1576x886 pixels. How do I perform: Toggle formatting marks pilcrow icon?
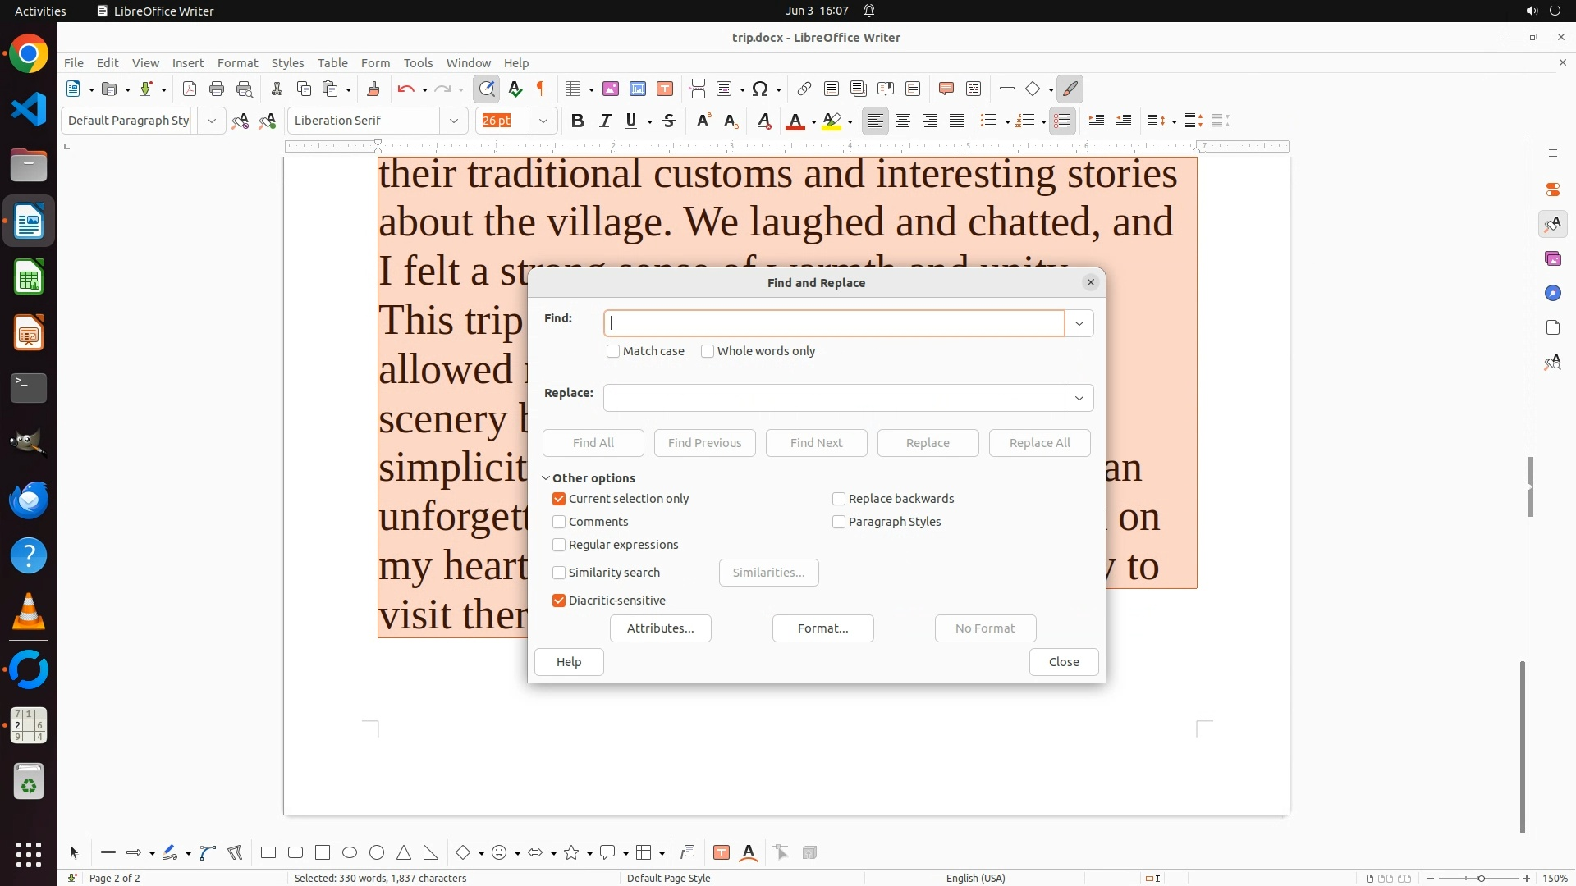(541, 89)
